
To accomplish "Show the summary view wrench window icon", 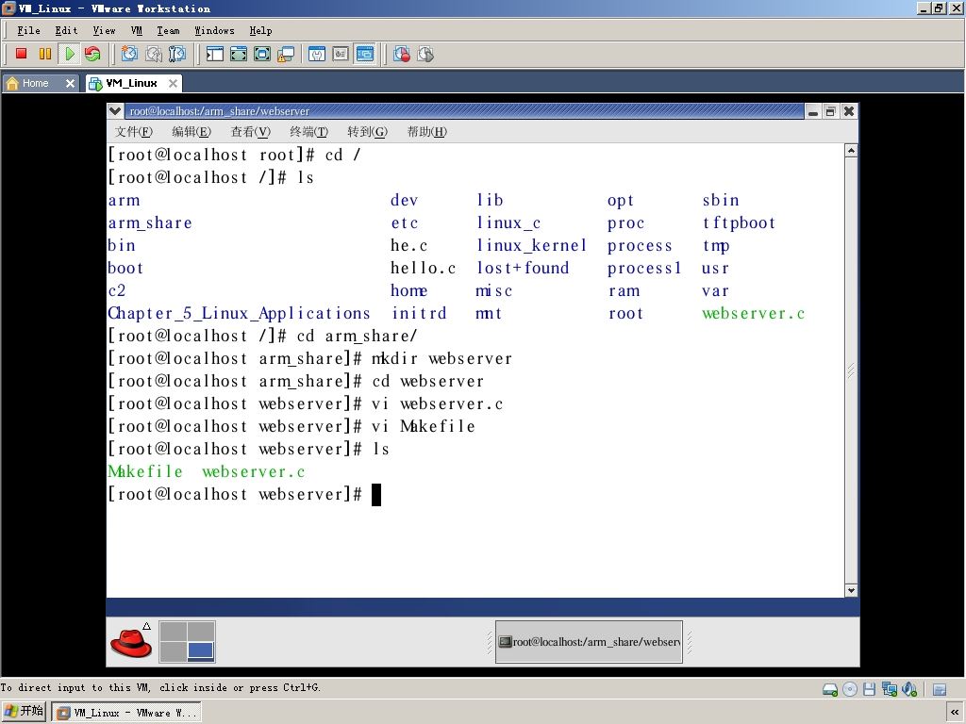I will pos(317,54).
